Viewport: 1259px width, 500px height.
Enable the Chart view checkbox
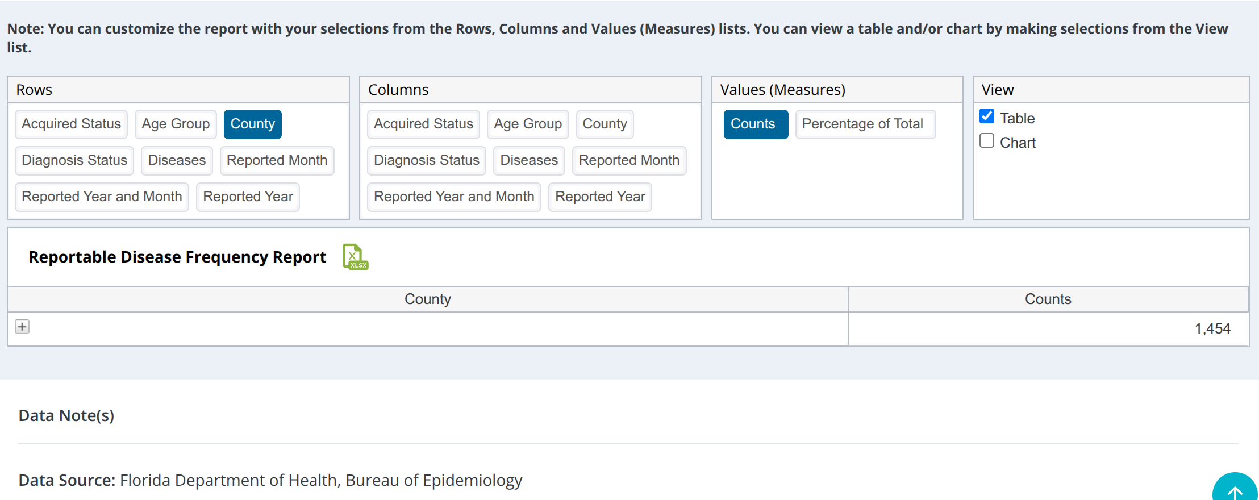[x=987, y=141]
